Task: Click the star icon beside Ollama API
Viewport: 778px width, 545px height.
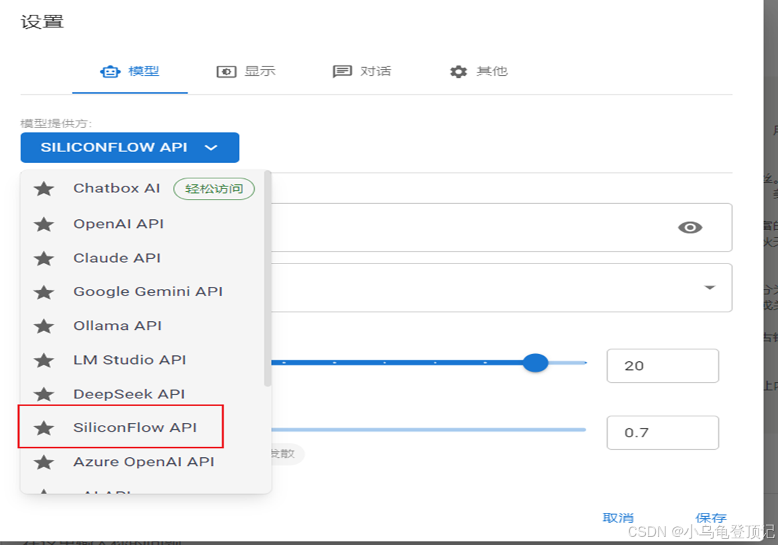Action: (44, 326)
